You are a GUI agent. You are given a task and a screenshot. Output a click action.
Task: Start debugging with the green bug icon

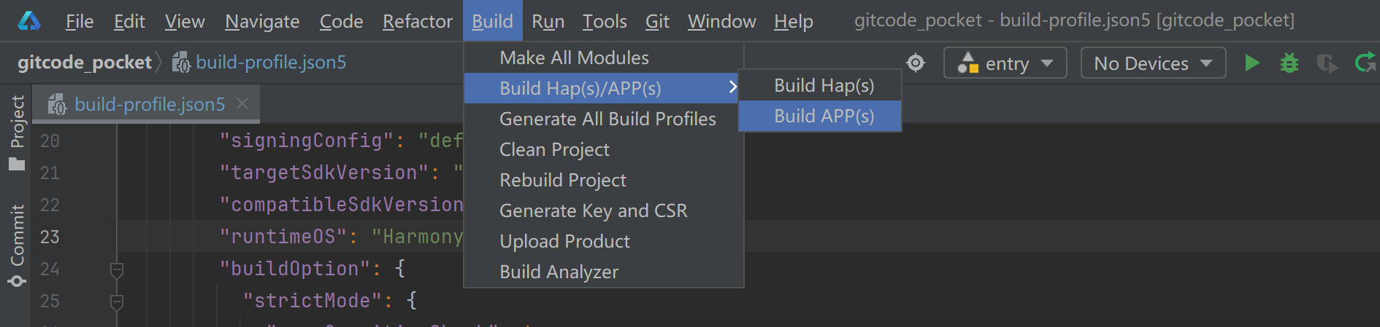(x=1289, y=63)
